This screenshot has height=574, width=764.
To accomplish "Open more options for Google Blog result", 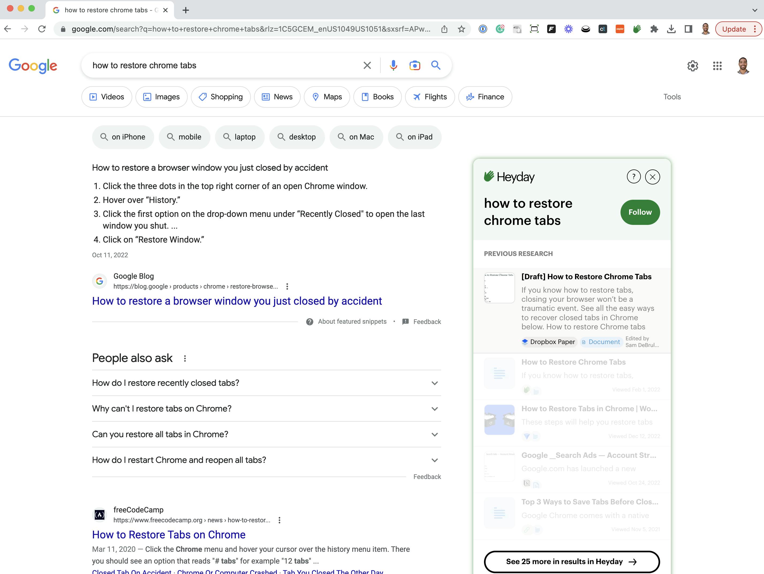I will pyautogui.click(x=287, y=286).
